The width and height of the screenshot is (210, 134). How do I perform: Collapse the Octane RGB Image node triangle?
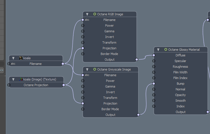point(87,14)
